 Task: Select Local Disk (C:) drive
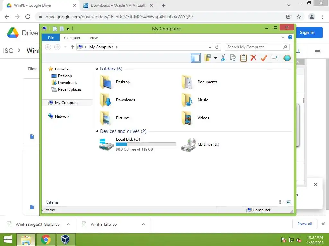[x=138, y=144]
